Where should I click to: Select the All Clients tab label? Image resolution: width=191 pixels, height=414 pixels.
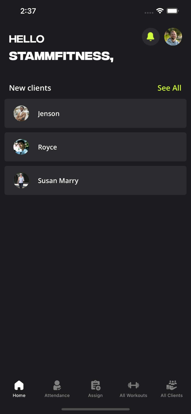point(172,395)
